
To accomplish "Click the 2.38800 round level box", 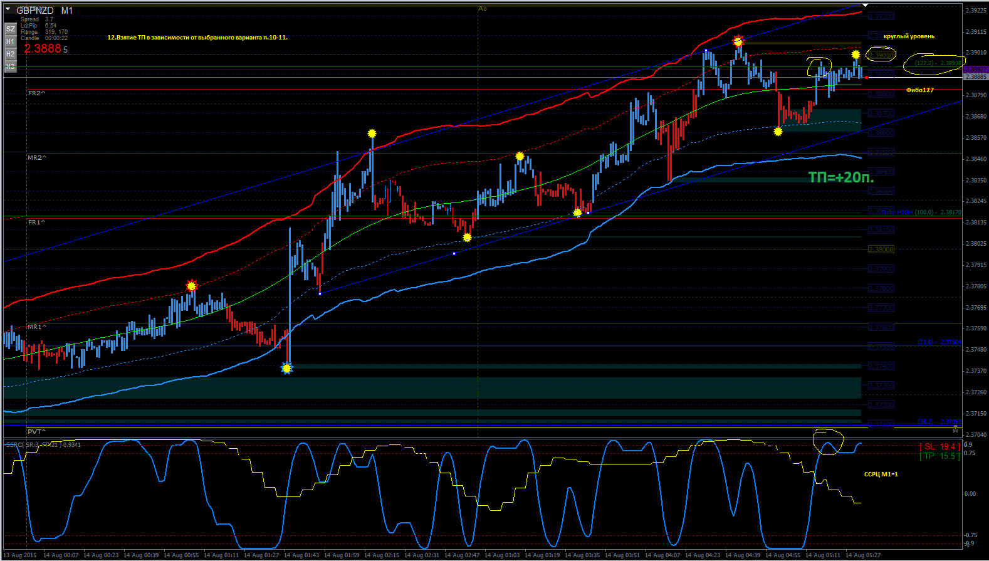I will point(881,94).
